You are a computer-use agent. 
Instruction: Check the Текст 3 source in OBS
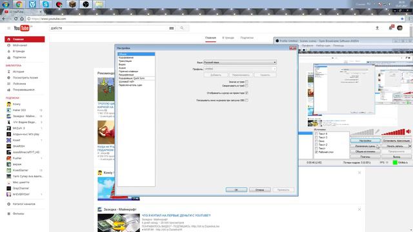click(x=316, y=137)
